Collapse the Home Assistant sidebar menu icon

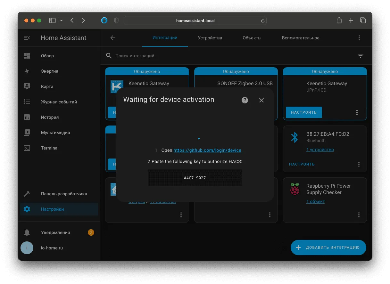coord(27,38)
